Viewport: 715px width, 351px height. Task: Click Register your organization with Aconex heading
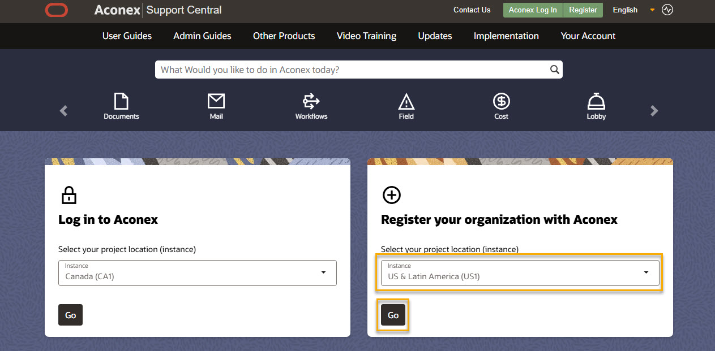[x=499, y=219]
